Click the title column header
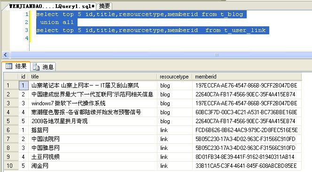This screenshot has width=312, height=172. (x=93, y=77)
